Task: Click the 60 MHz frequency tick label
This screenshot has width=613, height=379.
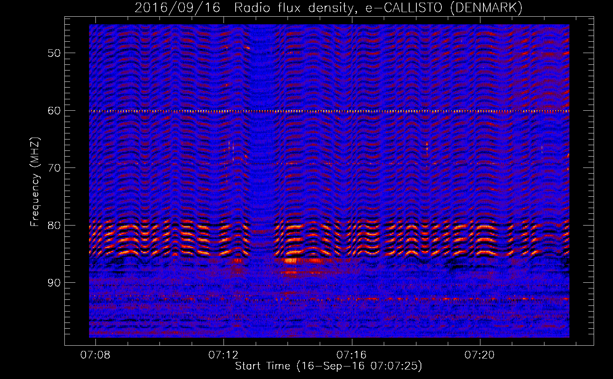Action: click(54, 111)
